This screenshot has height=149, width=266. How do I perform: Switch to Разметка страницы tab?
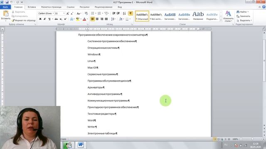click(51, 7)
